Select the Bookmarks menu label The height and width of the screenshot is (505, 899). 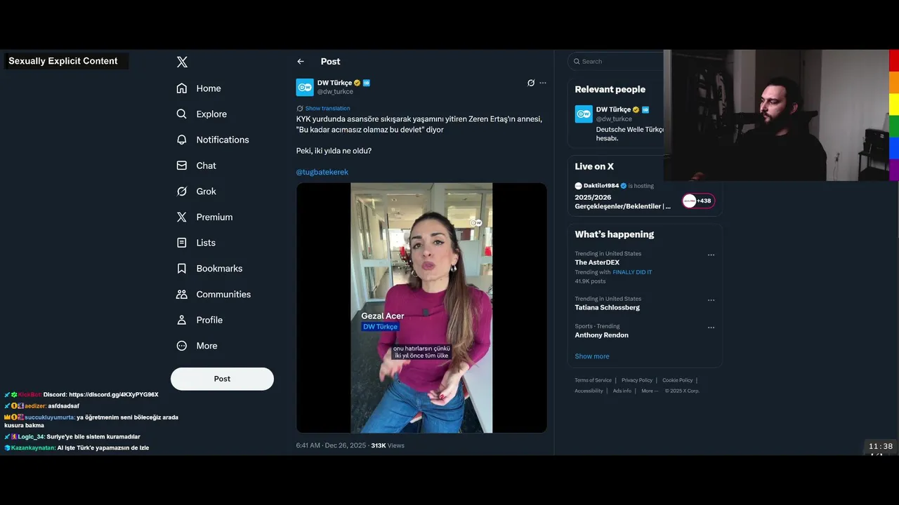coord(219,269)
